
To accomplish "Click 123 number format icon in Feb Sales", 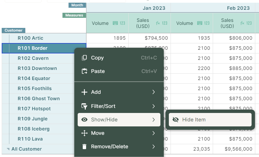I will point(249,23).
